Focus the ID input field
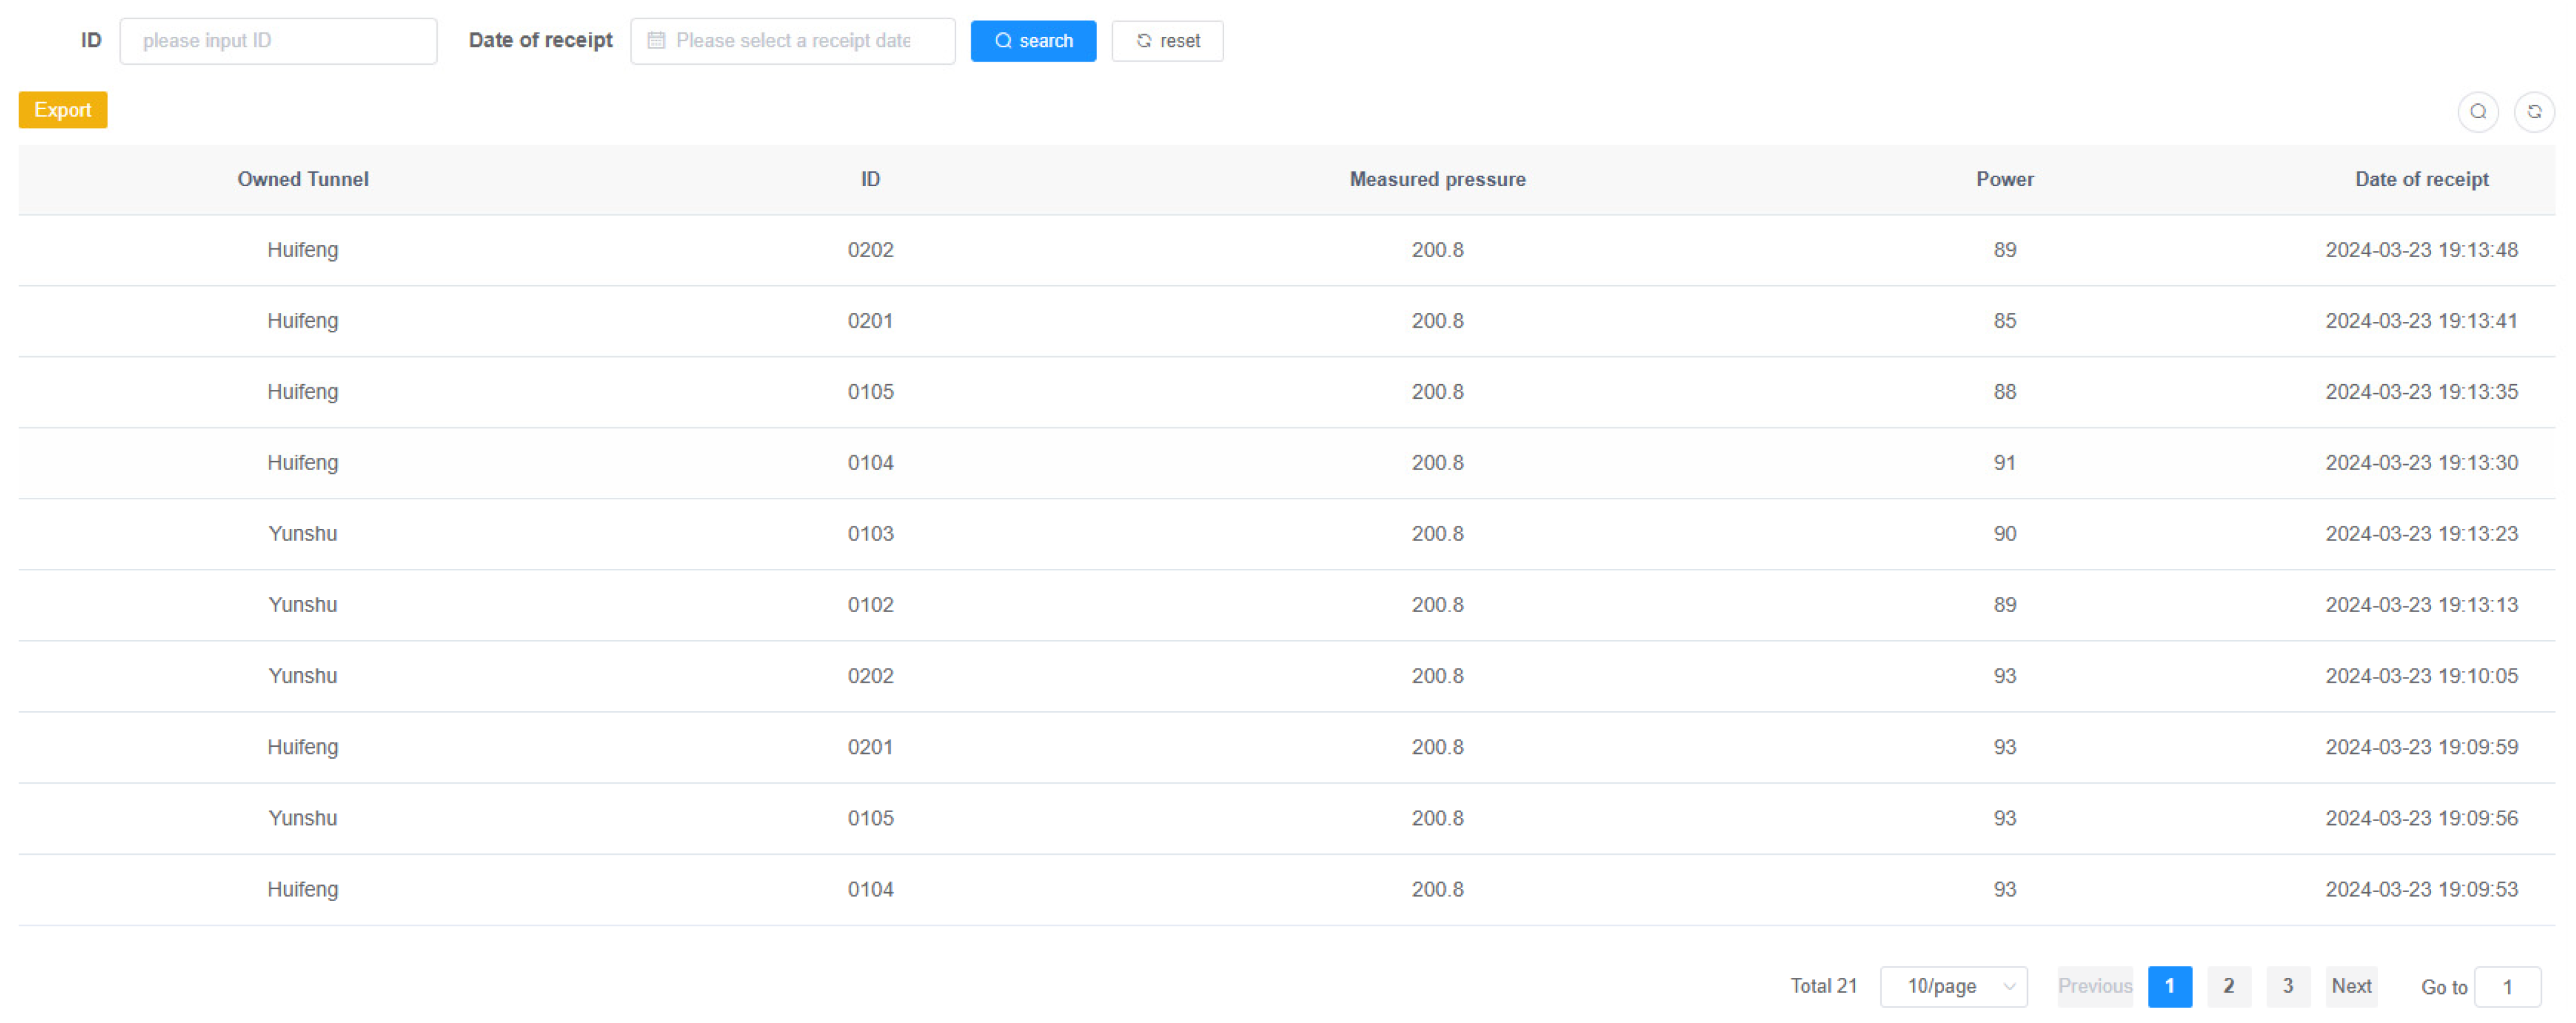 coord(278,41)
